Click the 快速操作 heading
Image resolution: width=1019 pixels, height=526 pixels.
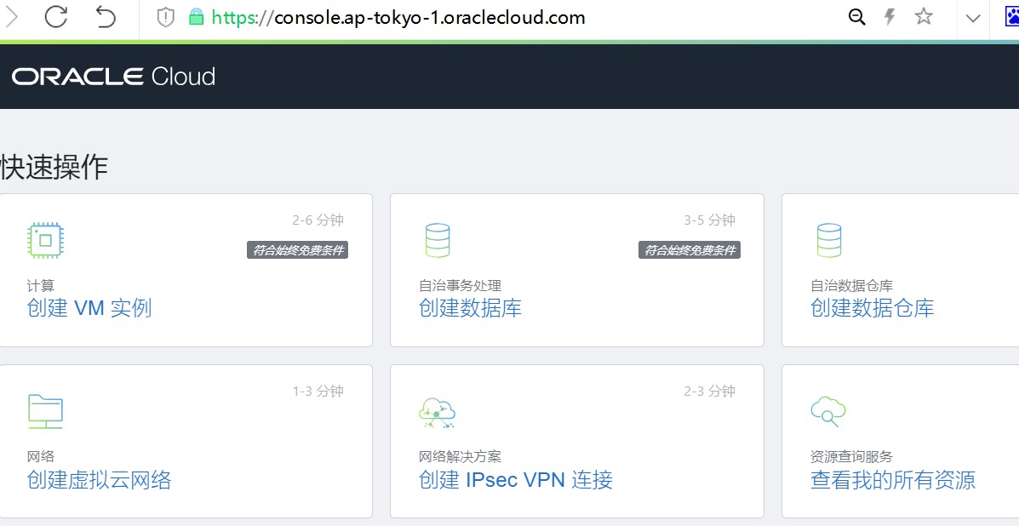[54, 168]
